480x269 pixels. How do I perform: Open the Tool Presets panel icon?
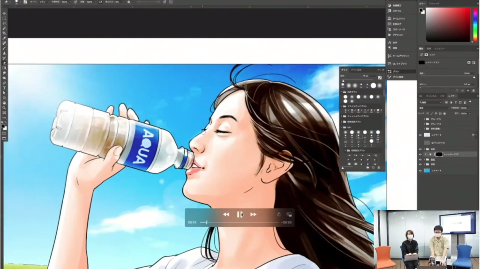tap(390, 56)
